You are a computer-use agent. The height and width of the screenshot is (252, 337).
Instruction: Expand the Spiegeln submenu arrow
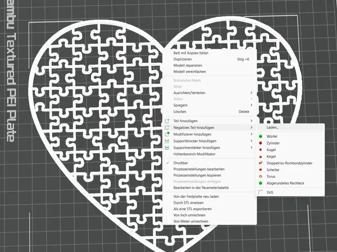coord(252,106)
